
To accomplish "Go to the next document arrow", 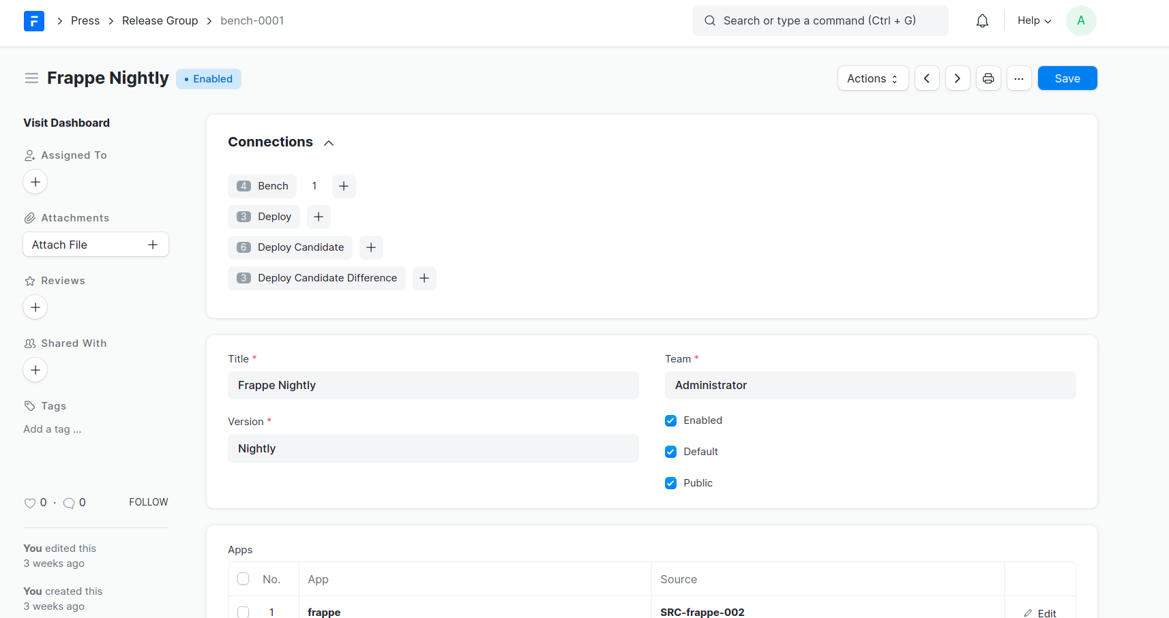I will point(958,78).
